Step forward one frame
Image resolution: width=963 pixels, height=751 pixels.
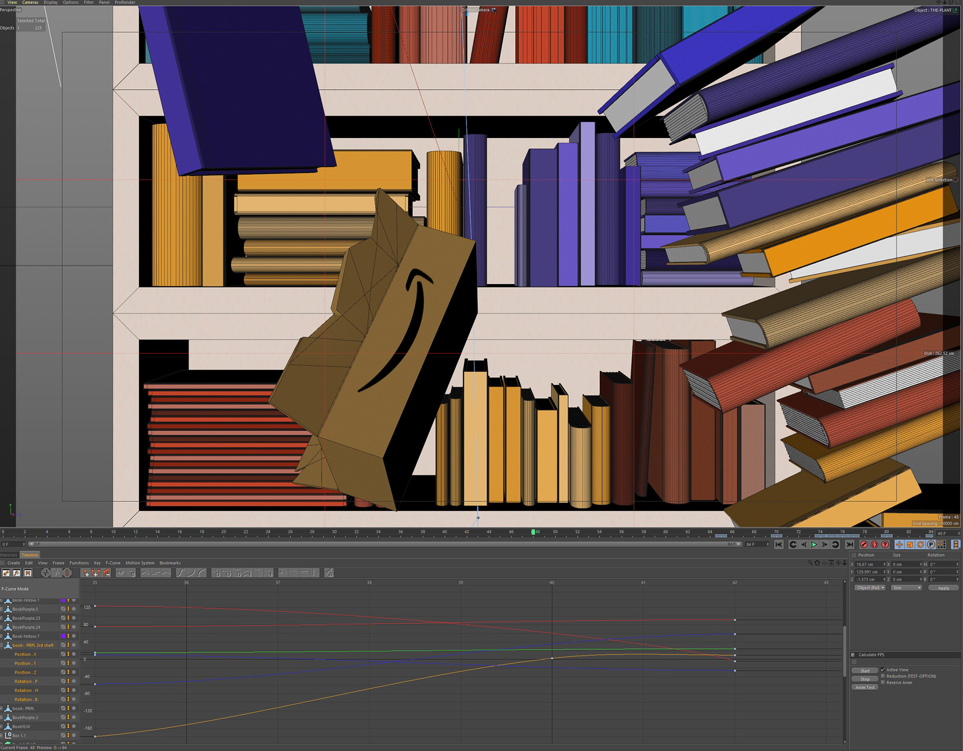click(825, 544)
